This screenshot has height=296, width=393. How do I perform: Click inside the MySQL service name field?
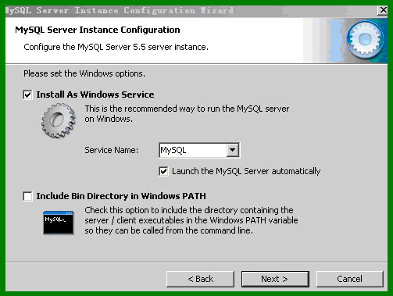(x=193, y=150)
